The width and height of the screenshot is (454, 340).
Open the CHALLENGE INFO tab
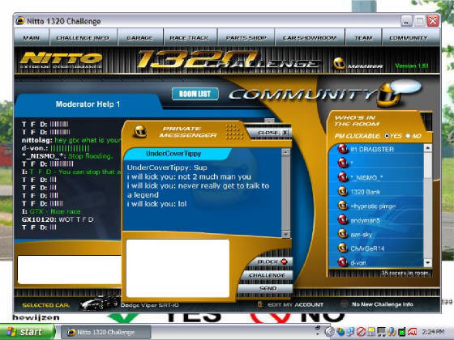83,37
